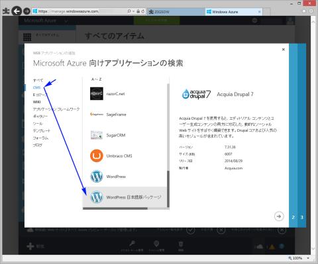This screenshot has height=264, width=318.
Task: Switch to the ZIGSOW browser tab
Action: pyautogui.click(x=176, y=12)
